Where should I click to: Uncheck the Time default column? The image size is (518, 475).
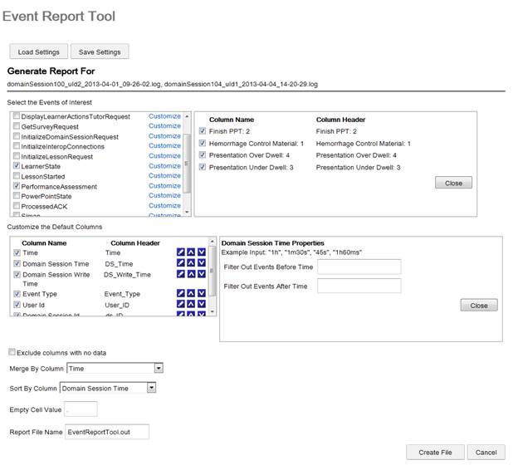pos(17,252)
